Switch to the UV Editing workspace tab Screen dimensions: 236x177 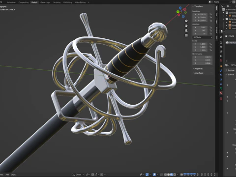pyautogui.click(x=68, y=2)
